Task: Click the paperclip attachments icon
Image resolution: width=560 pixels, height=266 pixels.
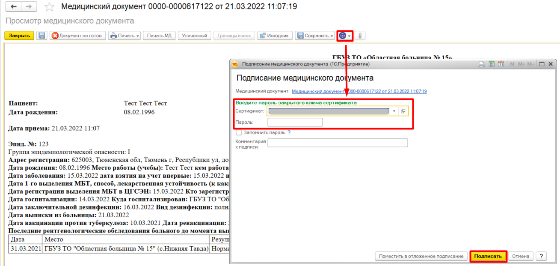Action: (x=360, y=36)
